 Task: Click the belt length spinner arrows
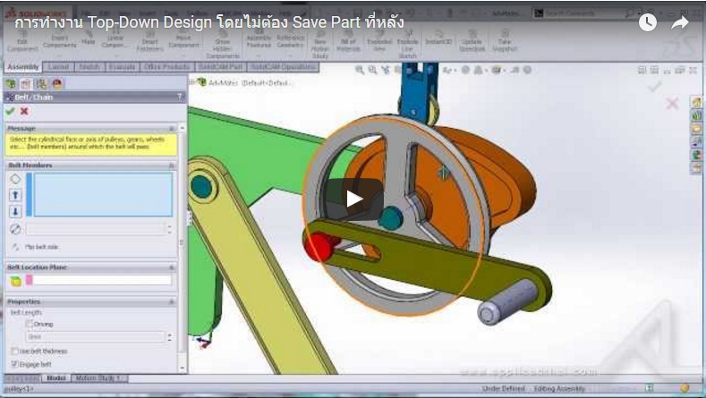(x=169, y=336)
